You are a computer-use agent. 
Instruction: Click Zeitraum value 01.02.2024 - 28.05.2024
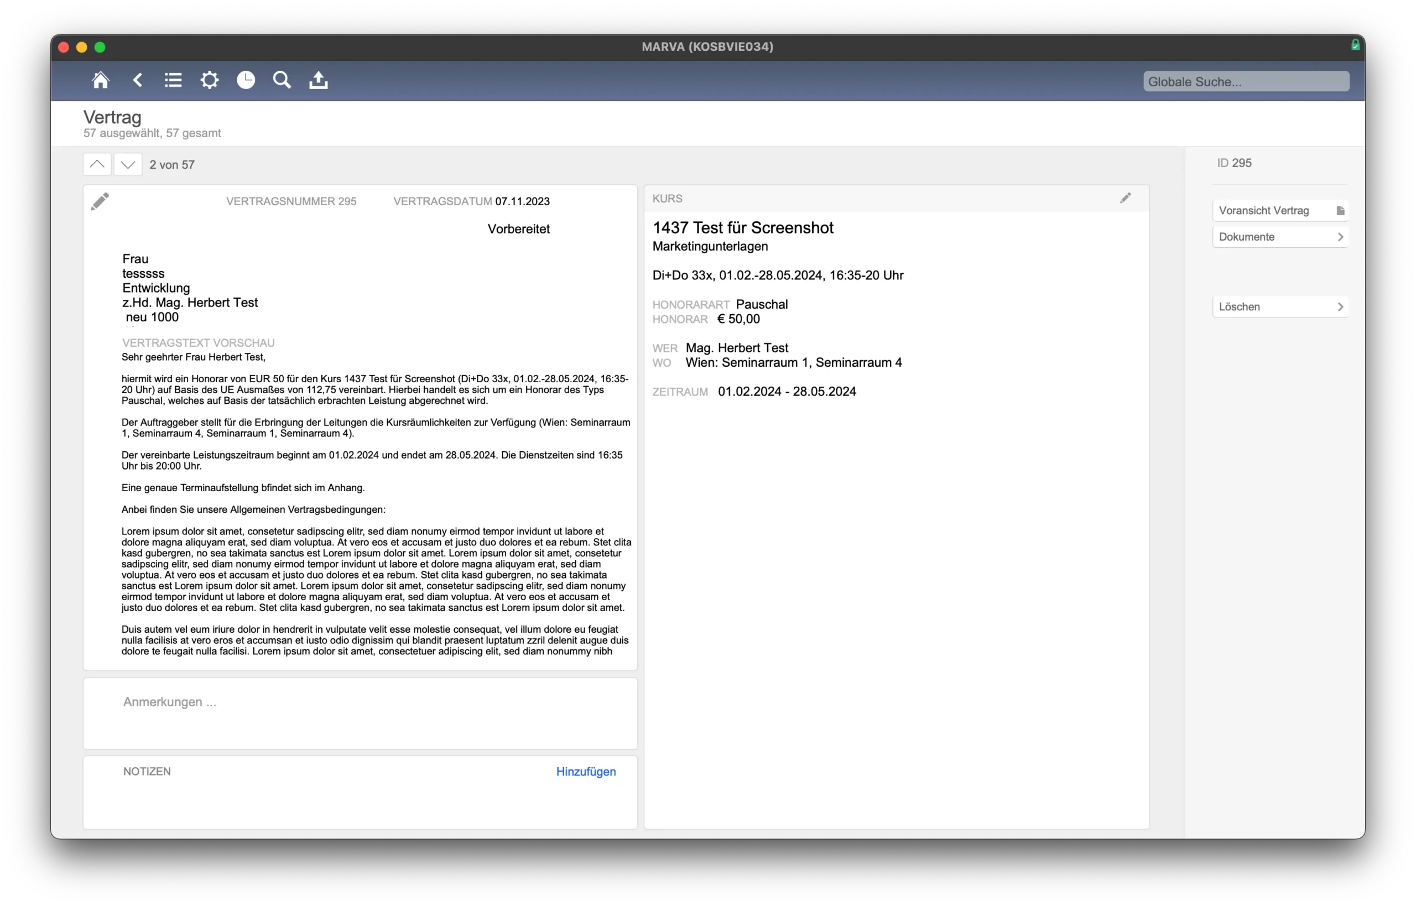(x=787, y=391)
